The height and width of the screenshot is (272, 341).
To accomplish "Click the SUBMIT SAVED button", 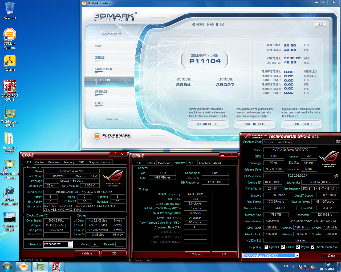I will point(301,124).
